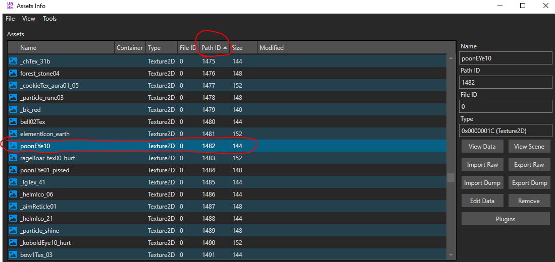This screenshot has width=555, height=262.
Task: Click the UABE app icon in title bar
Action: (x=10, y=6)
